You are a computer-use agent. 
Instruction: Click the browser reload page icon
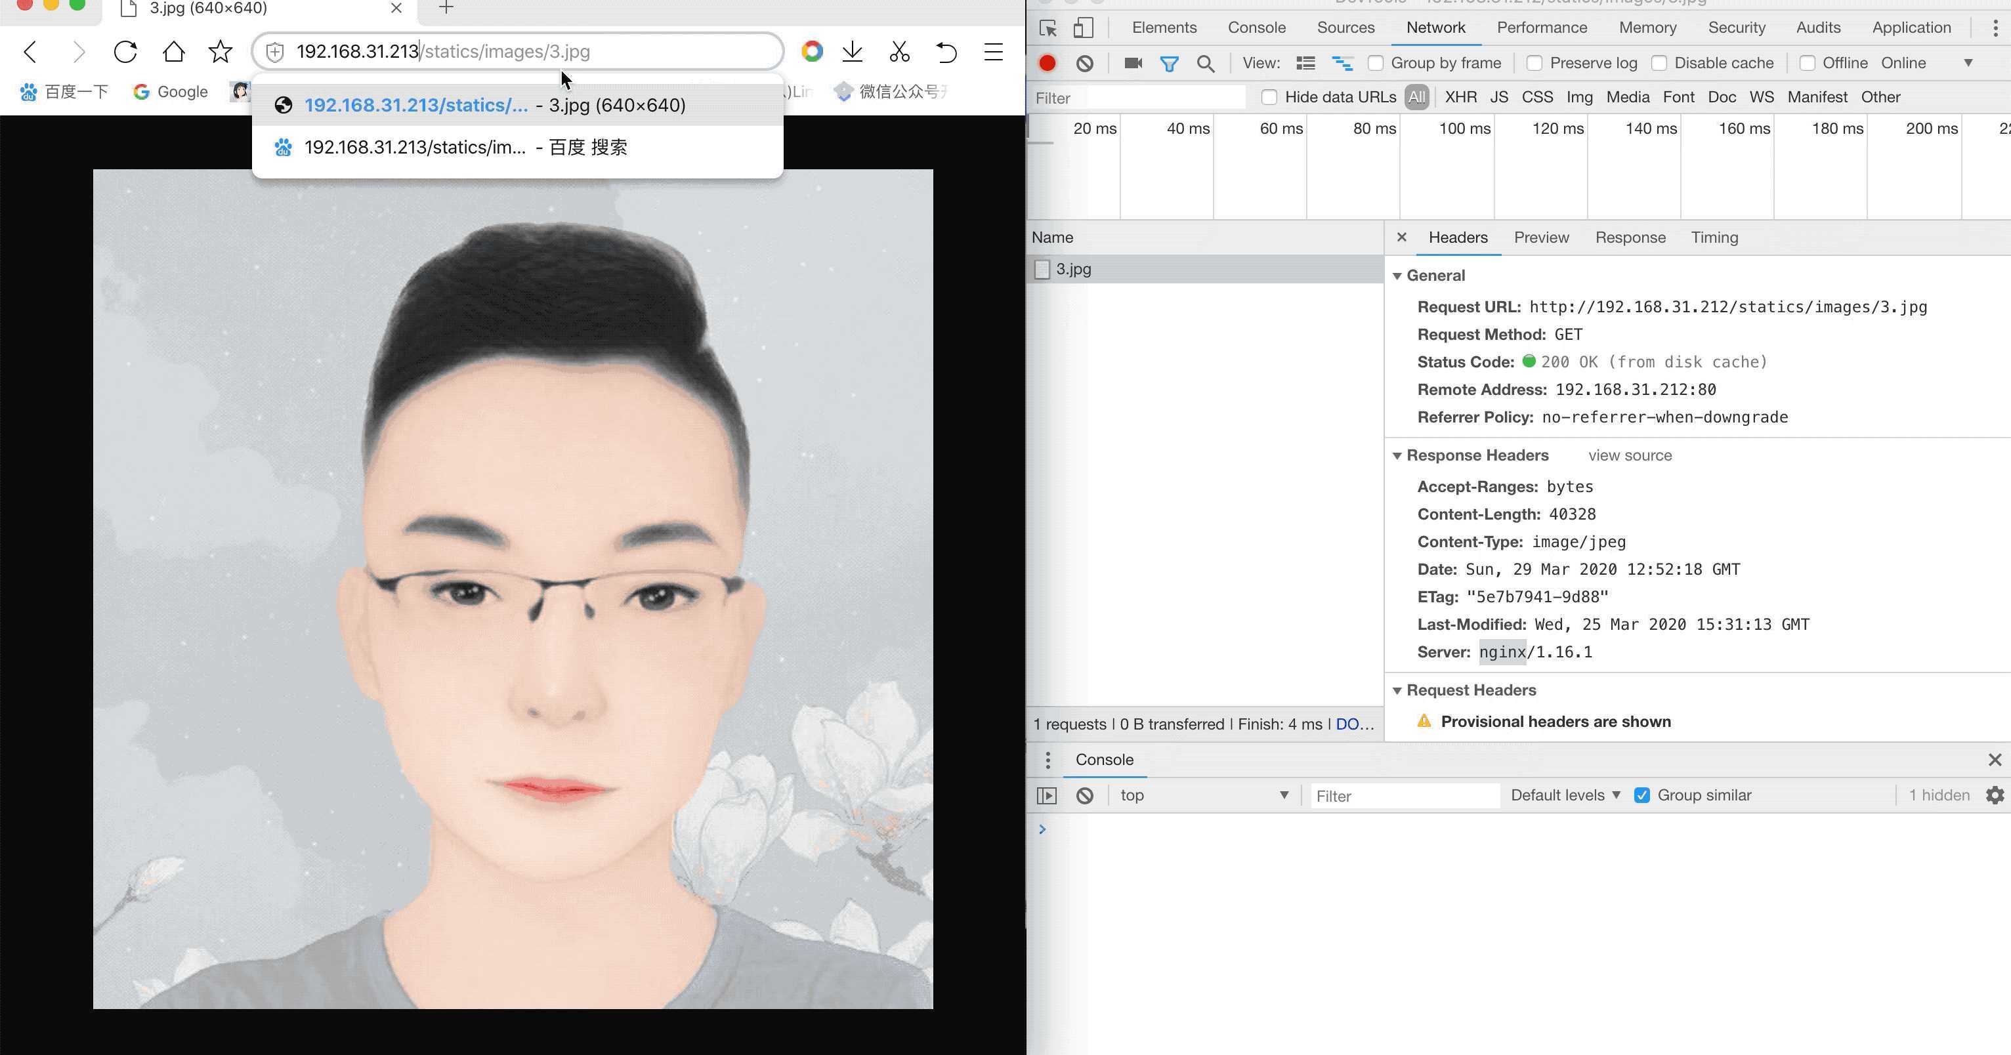tap(125, 52)
